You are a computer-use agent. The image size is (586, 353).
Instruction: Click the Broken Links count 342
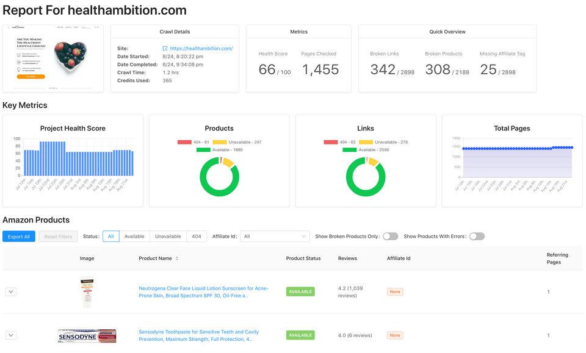(x=383, y=70)
